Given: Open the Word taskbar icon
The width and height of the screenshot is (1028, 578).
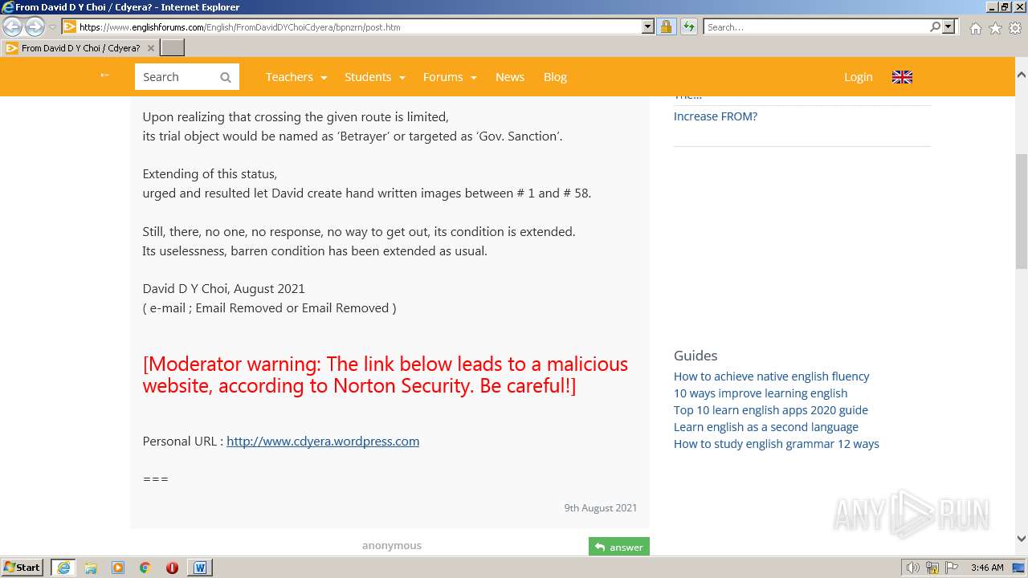Looking at the screenshot, I should [x=200, y=568].
